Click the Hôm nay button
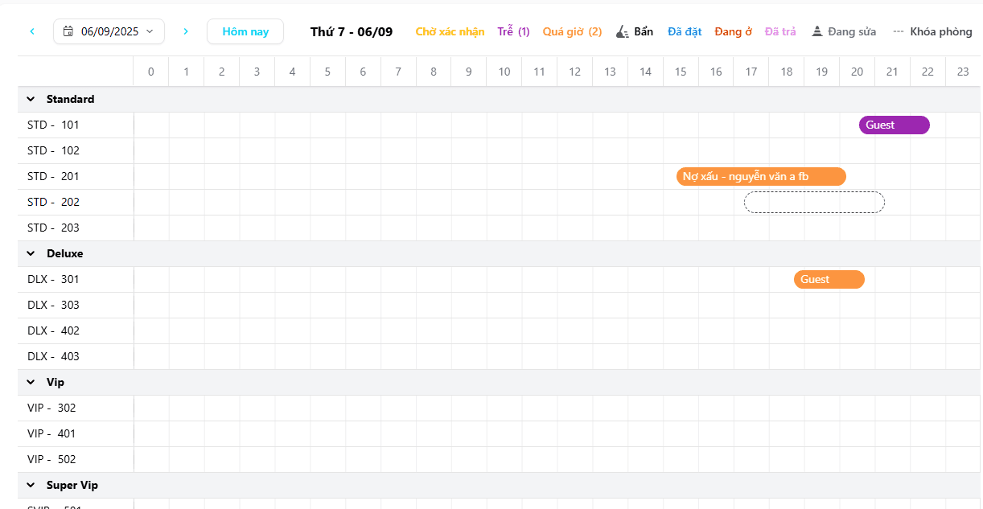Screen dimensions: 983x509 (x=245, y=31)
